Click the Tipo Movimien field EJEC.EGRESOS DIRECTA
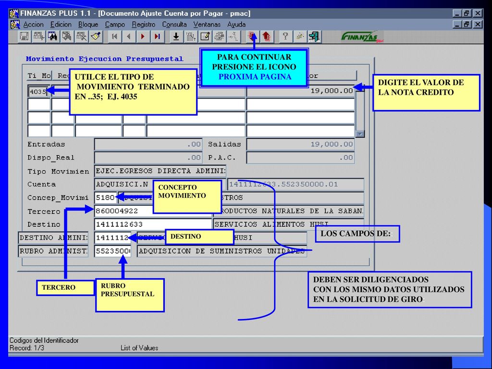The image size is (492, 369). coord(160,171)
